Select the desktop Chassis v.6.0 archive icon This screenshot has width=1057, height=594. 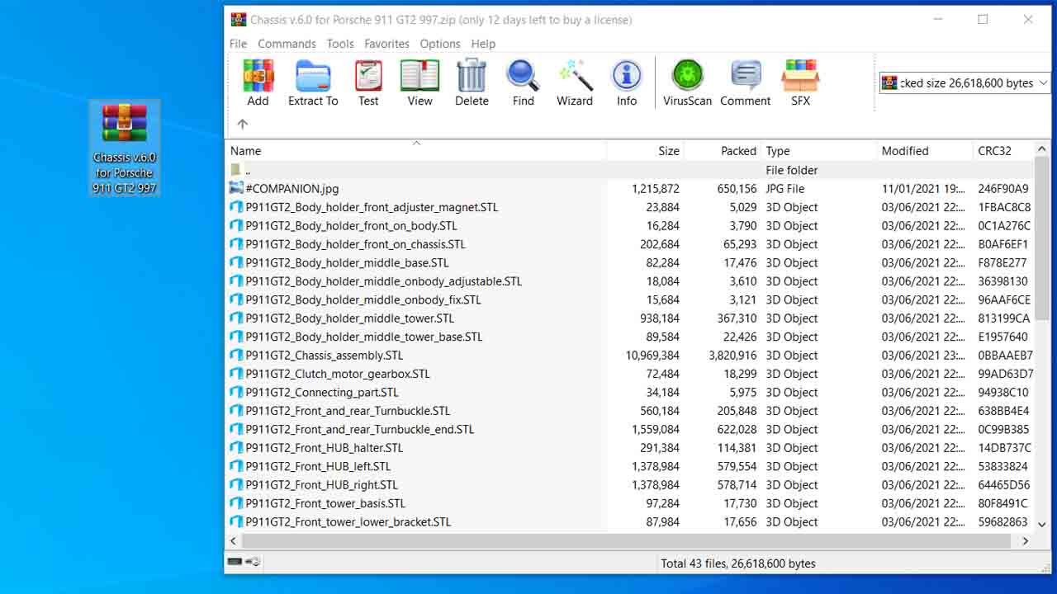(125, 148)
